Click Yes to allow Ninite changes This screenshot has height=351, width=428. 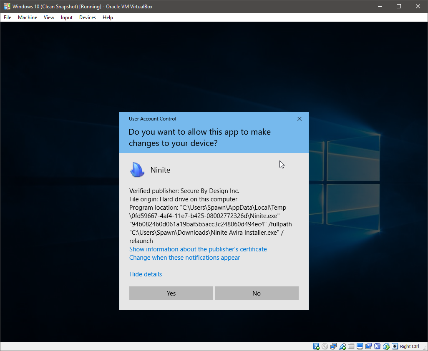click(x=171, y=293)
